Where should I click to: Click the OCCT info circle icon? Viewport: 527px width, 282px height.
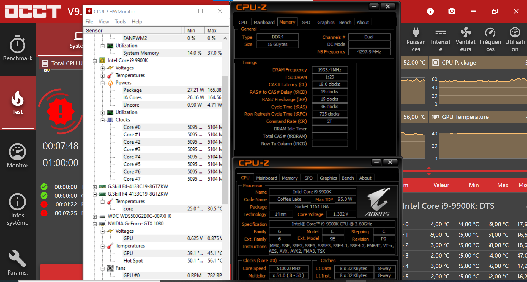pos(430,11)
